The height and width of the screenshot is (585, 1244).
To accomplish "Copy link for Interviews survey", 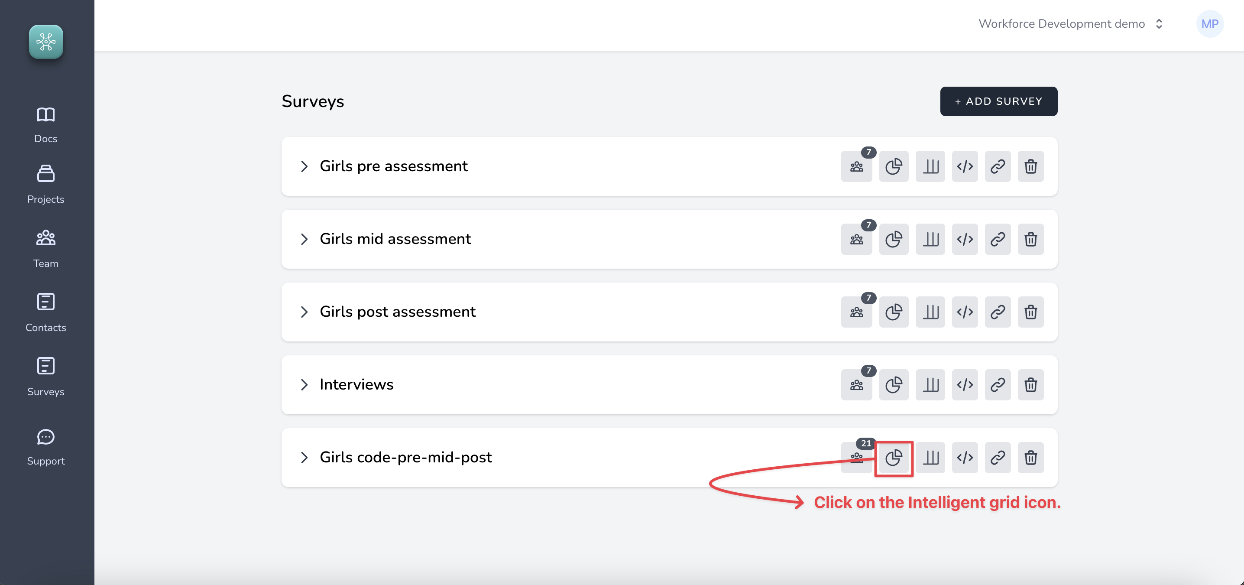I will tap(997, 385).
